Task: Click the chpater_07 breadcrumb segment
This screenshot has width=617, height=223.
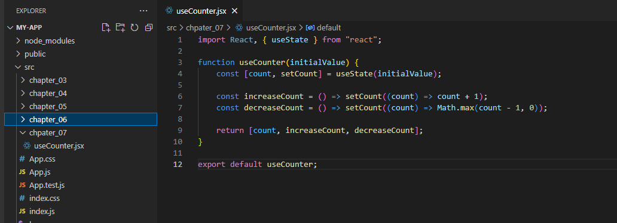Action: pos(204,28)
